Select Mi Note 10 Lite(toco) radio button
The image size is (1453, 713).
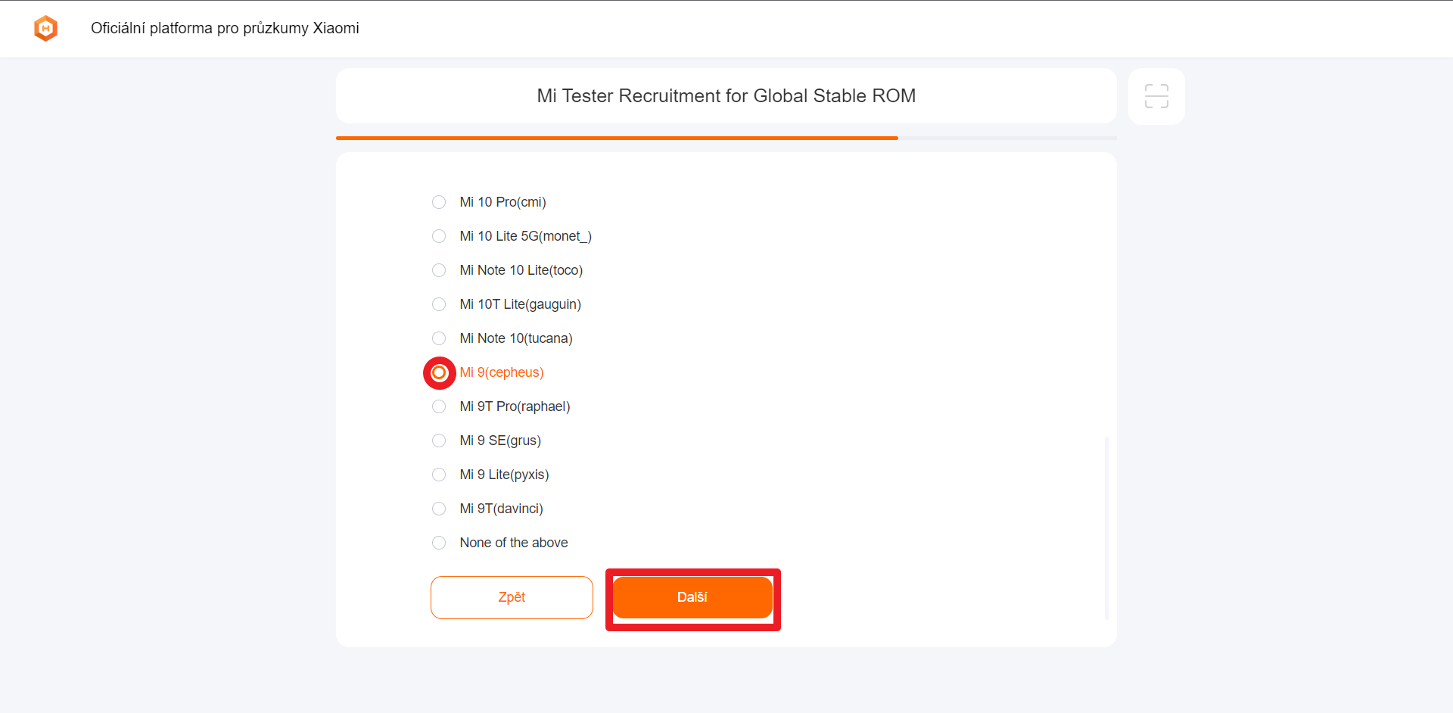[439, 270]
